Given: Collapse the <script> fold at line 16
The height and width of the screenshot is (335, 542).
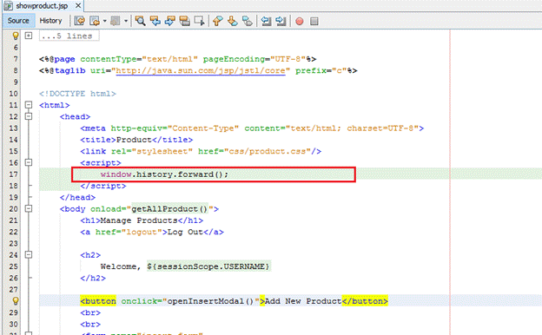Looking at the screenshot, I should pyautogui.click(x=29, y=162).
